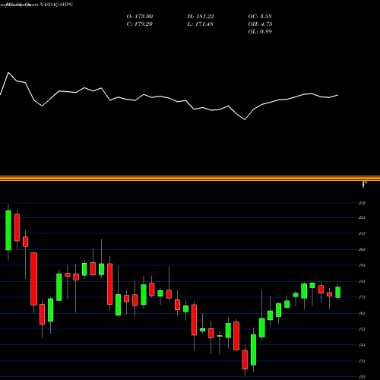Click the 183 price axis label

(x=362, y=281)
